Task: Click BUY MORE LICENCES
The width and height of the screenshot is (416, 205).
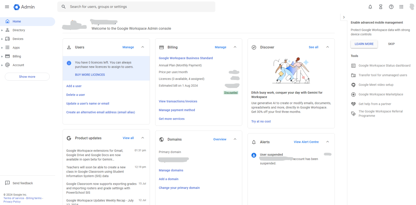Action: point(90,75)
